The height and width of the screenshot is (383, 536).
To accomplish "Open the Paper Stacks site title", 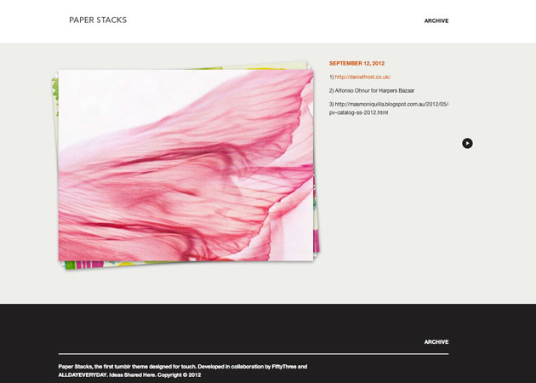I will point(98,20).
